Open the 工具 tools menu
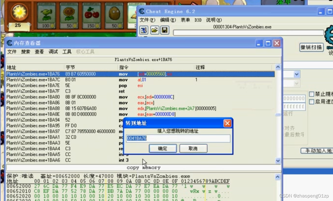The width and height of the screenshot is (333, 201). (x=67, y=52)
